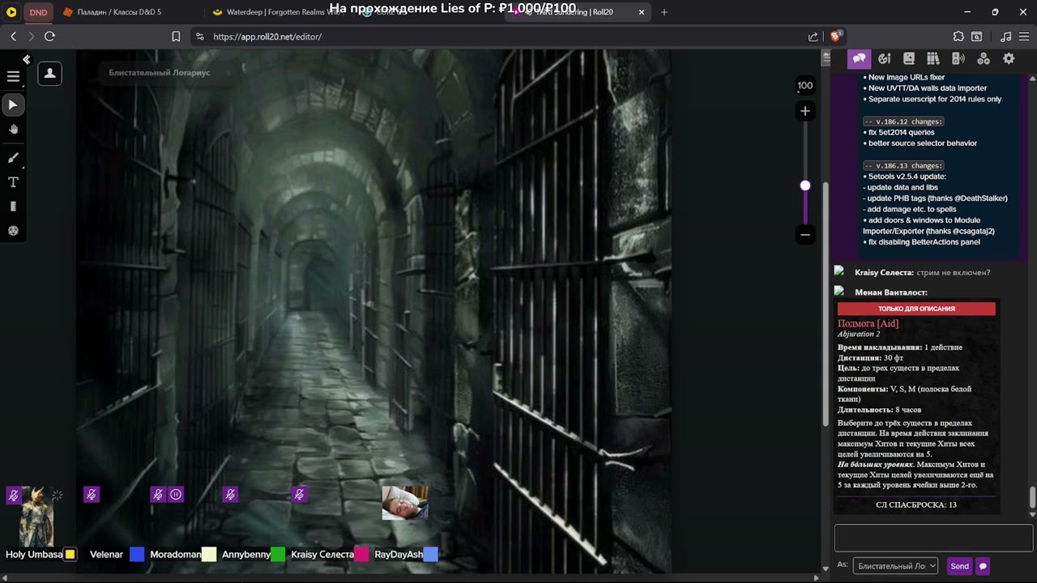Toggle Annybenny's muted microphone icon
Screen dimensions: 1037x583
[x=231, y=494]
